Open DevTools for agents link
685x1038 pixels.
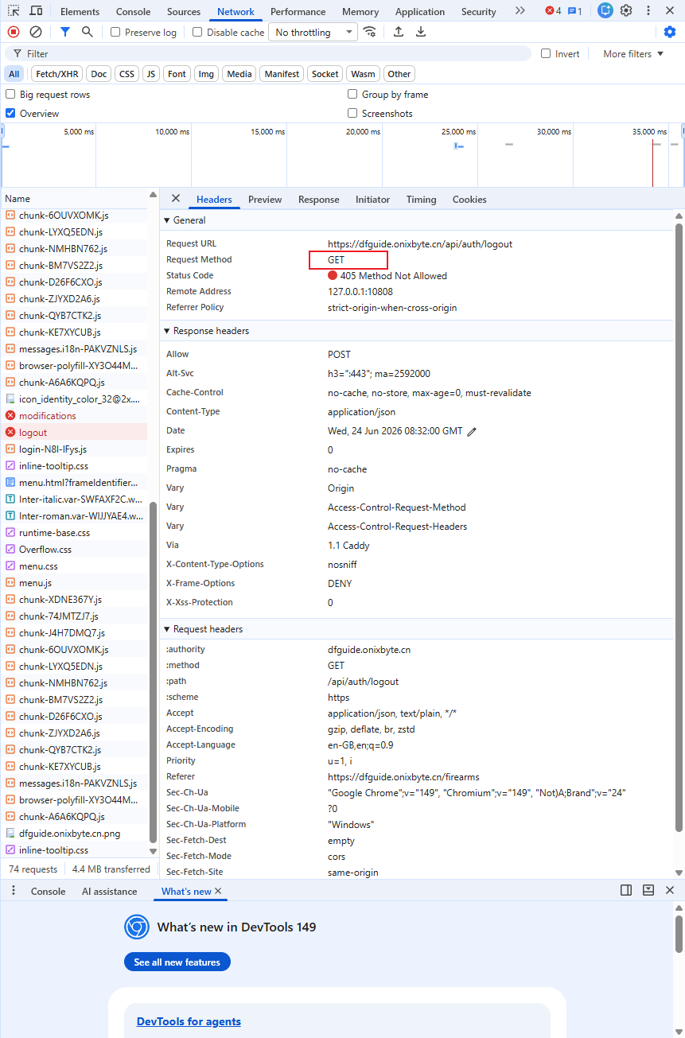(x=189, y=1021)
